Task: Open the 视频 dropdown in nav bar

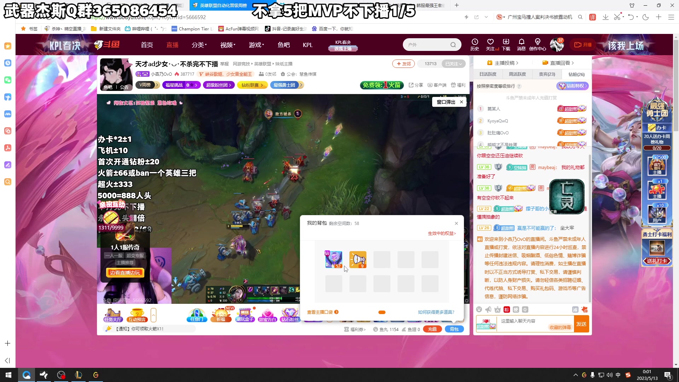Action: 228,45
